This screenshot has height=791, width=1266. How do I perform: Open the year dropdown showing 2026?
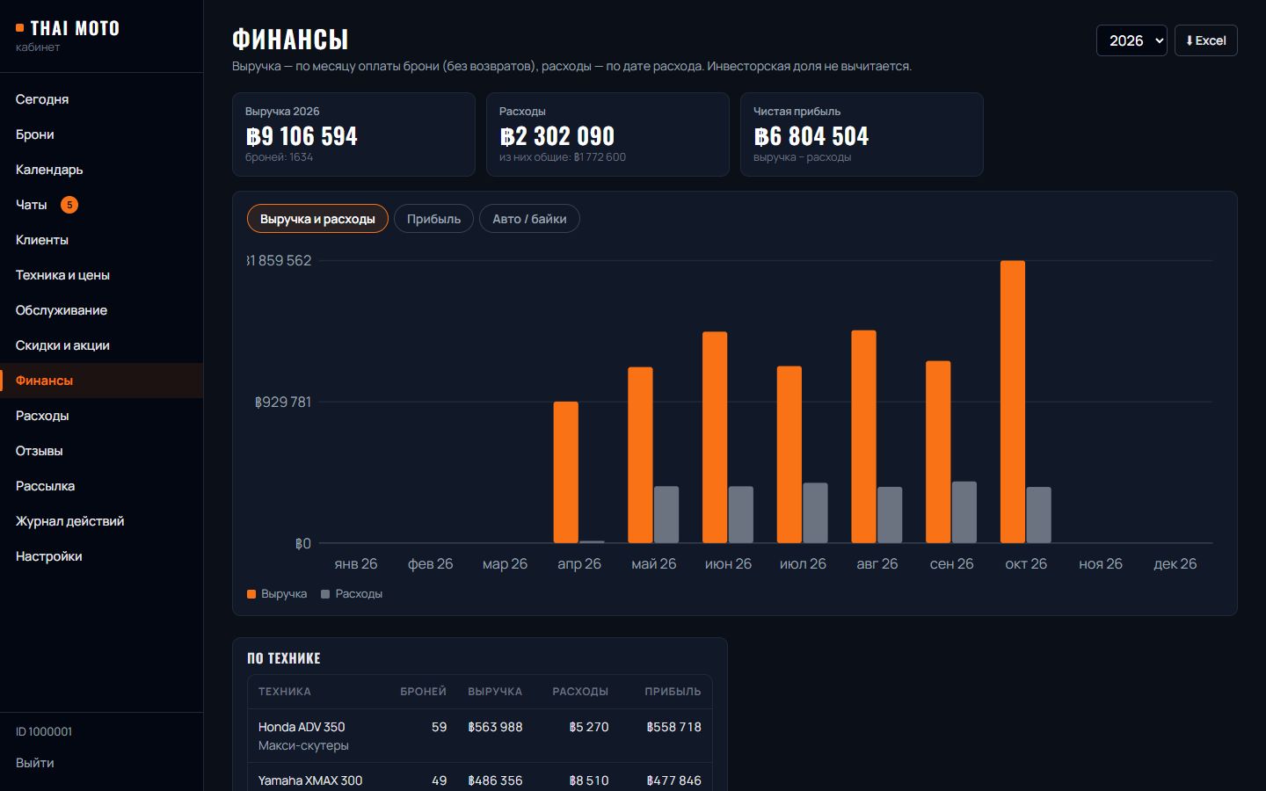pos(1131,40)
